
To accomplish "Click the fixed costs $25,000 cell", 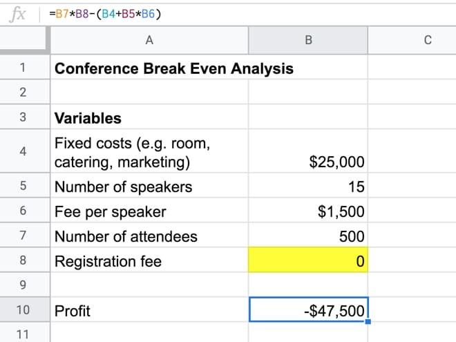I will (x=308, y=162).
